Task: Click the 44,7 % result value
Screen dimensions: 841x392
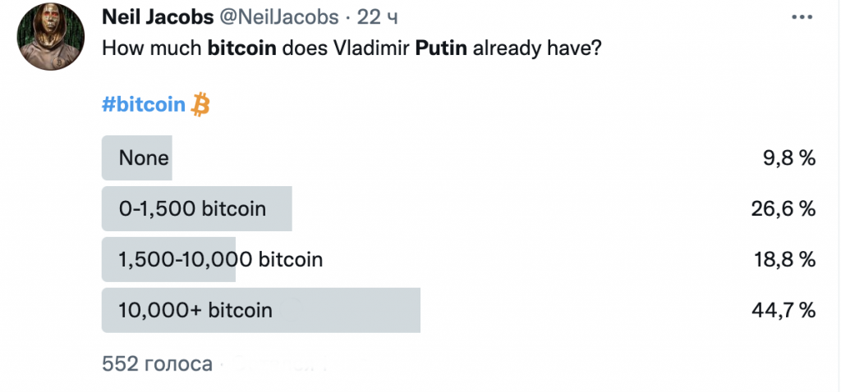Action: click(784, 311)
